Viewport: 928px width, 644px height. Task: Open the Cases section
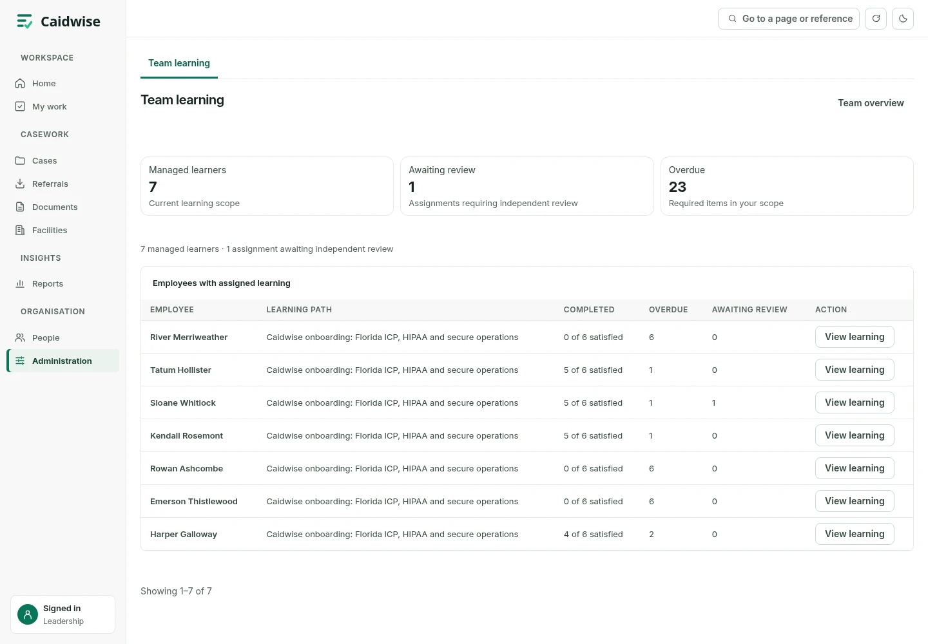[x=63, y=160]
